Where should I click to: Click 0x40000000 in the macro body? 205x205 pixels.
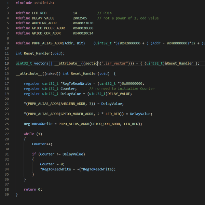(177, 43)
